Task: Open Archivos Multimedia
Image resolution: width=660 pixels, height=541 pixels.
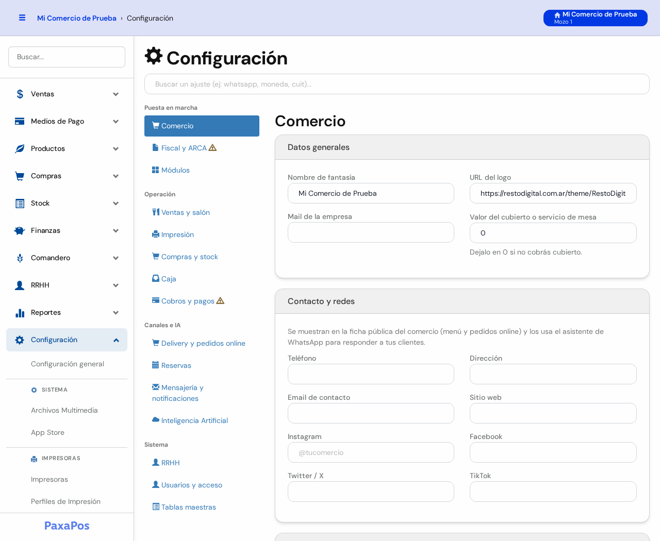Action: 64,410
